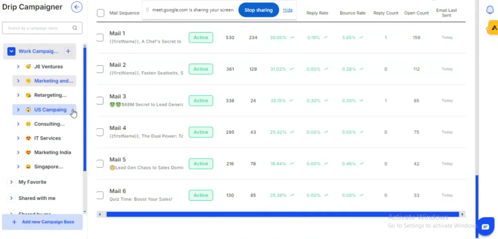Open the notifications bell icon
Screen dimensions: 498x239
coord(490,10)
